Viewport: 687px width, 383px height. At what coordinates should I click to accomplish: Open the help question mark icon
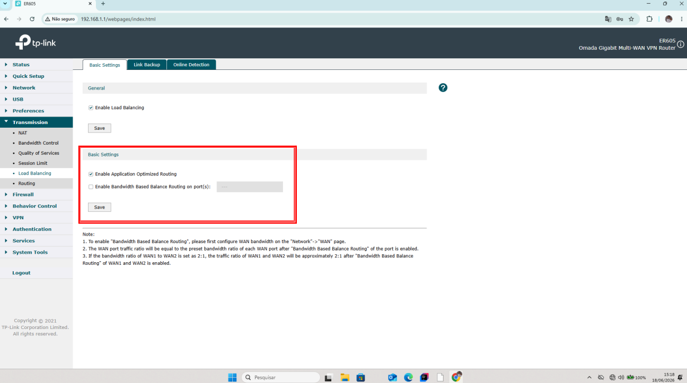(x=443, y=87)
